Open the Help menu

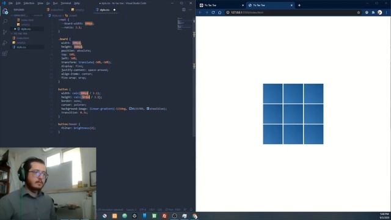pyautogui.click(x=77, y=3)
